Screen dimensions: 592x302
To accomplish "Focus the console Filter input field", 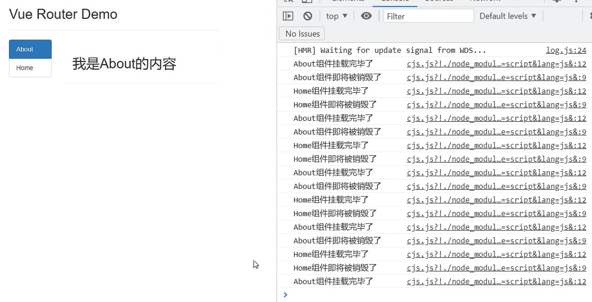I will (x=429, y=16).
